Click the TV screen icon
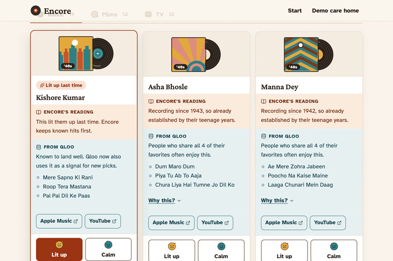393x261 pixels. point(148,15)
